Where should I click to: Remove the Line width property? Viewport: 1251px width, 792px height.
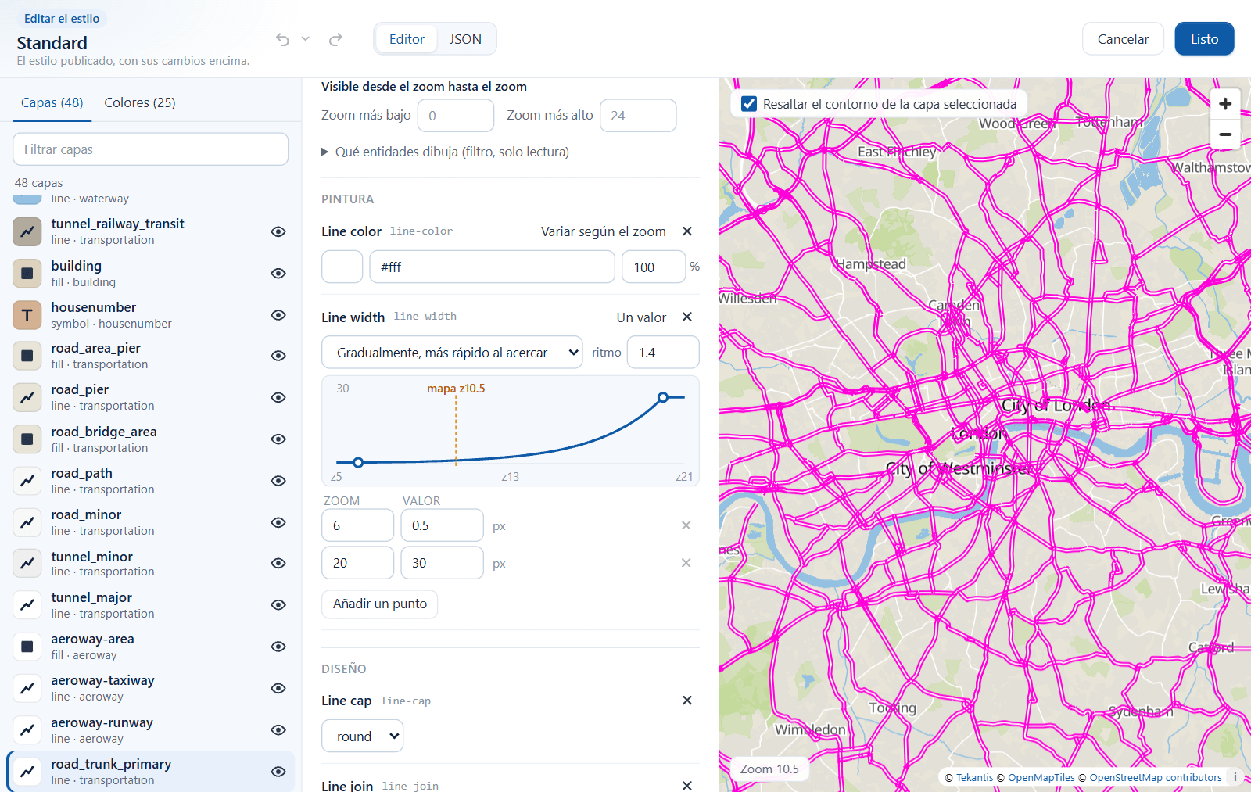pyautogui.click(x=687, y=317)
